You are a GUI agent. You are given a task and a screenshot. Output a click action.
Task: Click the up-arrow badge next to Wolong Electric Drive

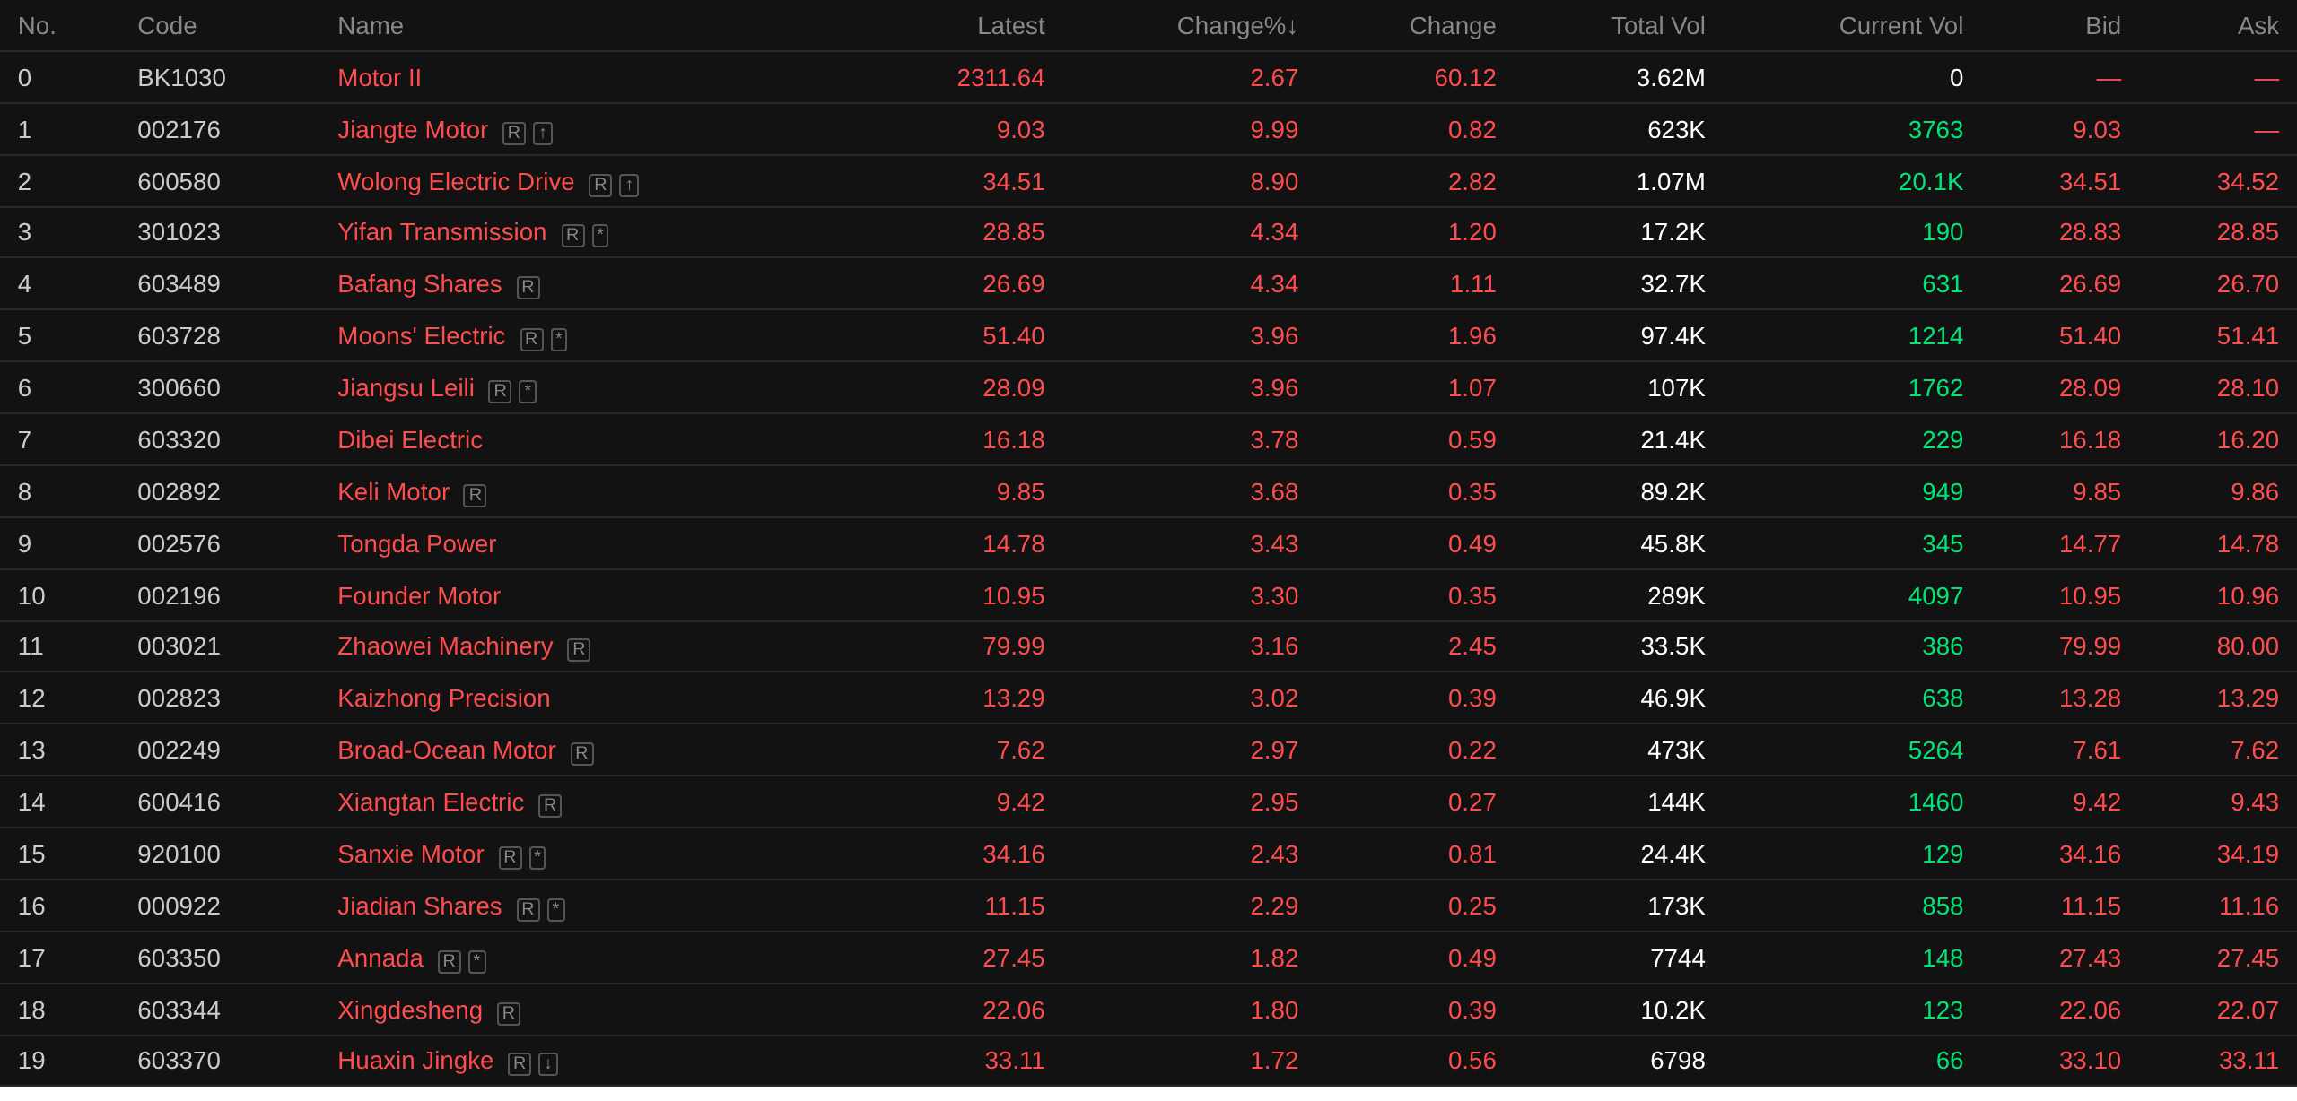[x=629, y=185]
